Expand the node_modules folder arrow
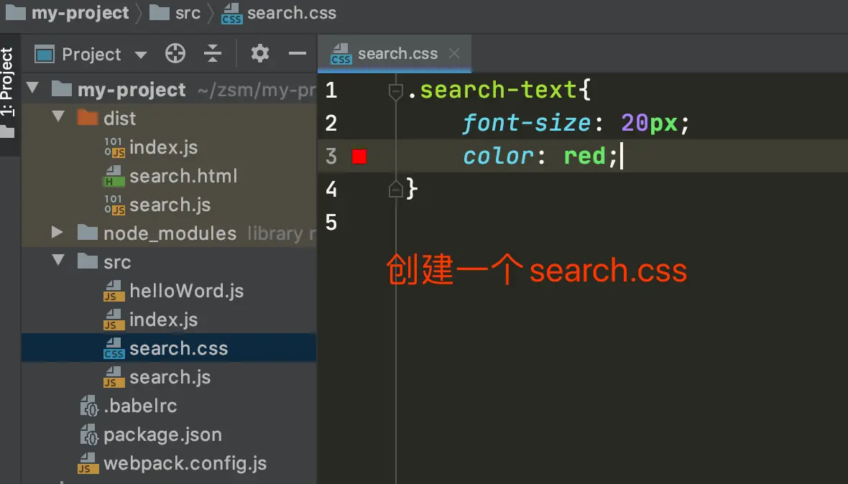The height and width of the screenshot is (484, 848). pyautogui.click(x=57, y=232)
